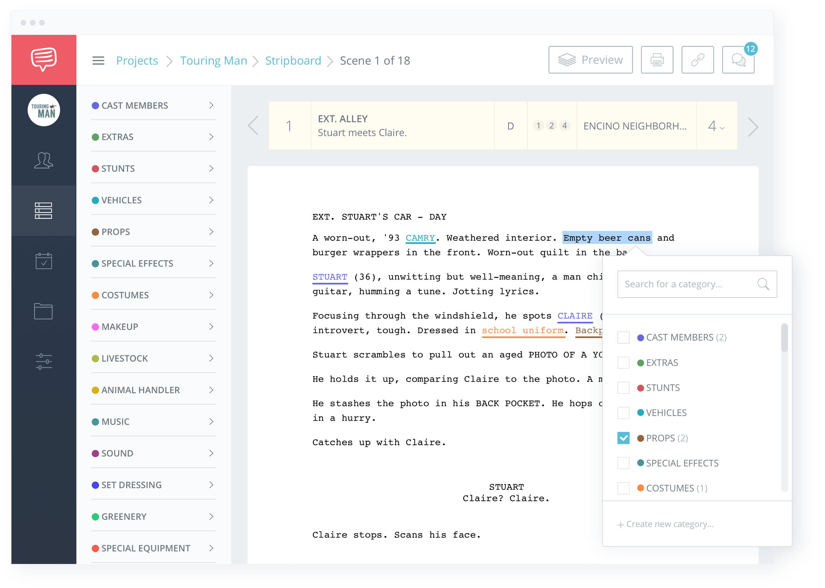Click the scheduling/calendar icon in sidebar
Viewport: 825px width, 588px height.
point(42,262)
